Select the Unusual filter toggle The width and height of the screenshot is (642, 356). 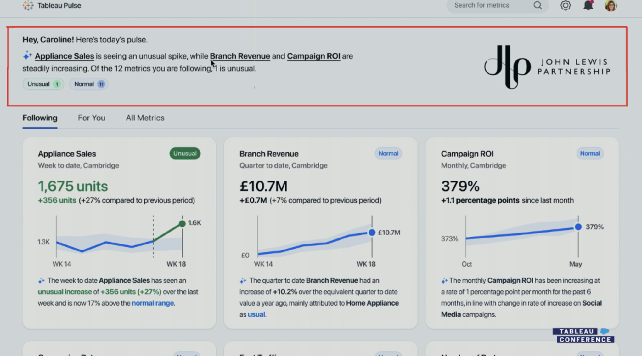(42, 84)
